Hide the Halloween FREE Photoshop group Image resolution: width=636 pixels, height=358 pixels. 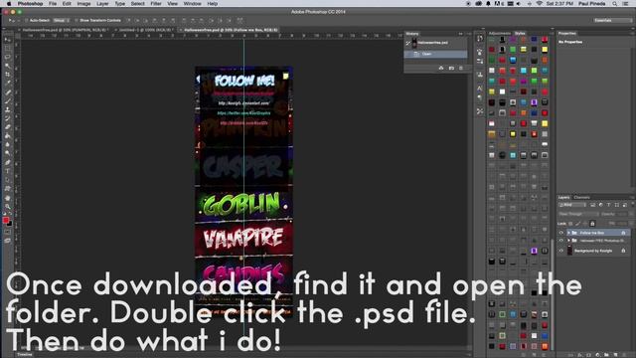point(561,241)
